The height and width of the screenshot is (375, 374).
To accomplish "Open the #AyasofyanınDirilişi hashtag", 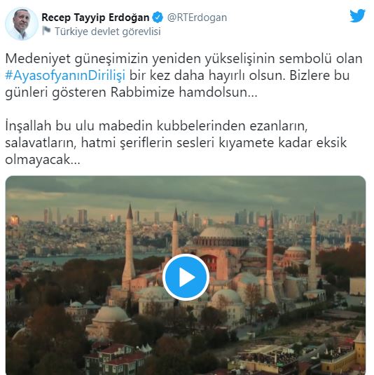I will coord(65,75).
